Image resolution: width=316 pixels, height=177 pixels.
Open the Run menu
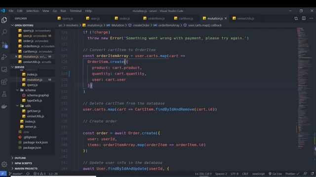coord(63,11)
